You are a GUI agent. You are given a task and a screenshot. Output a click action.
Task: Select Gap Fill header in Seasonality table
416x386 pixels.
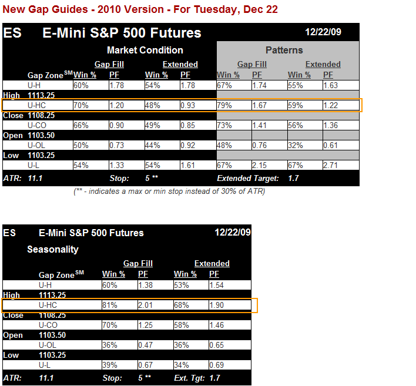click(x=138, y=264)
